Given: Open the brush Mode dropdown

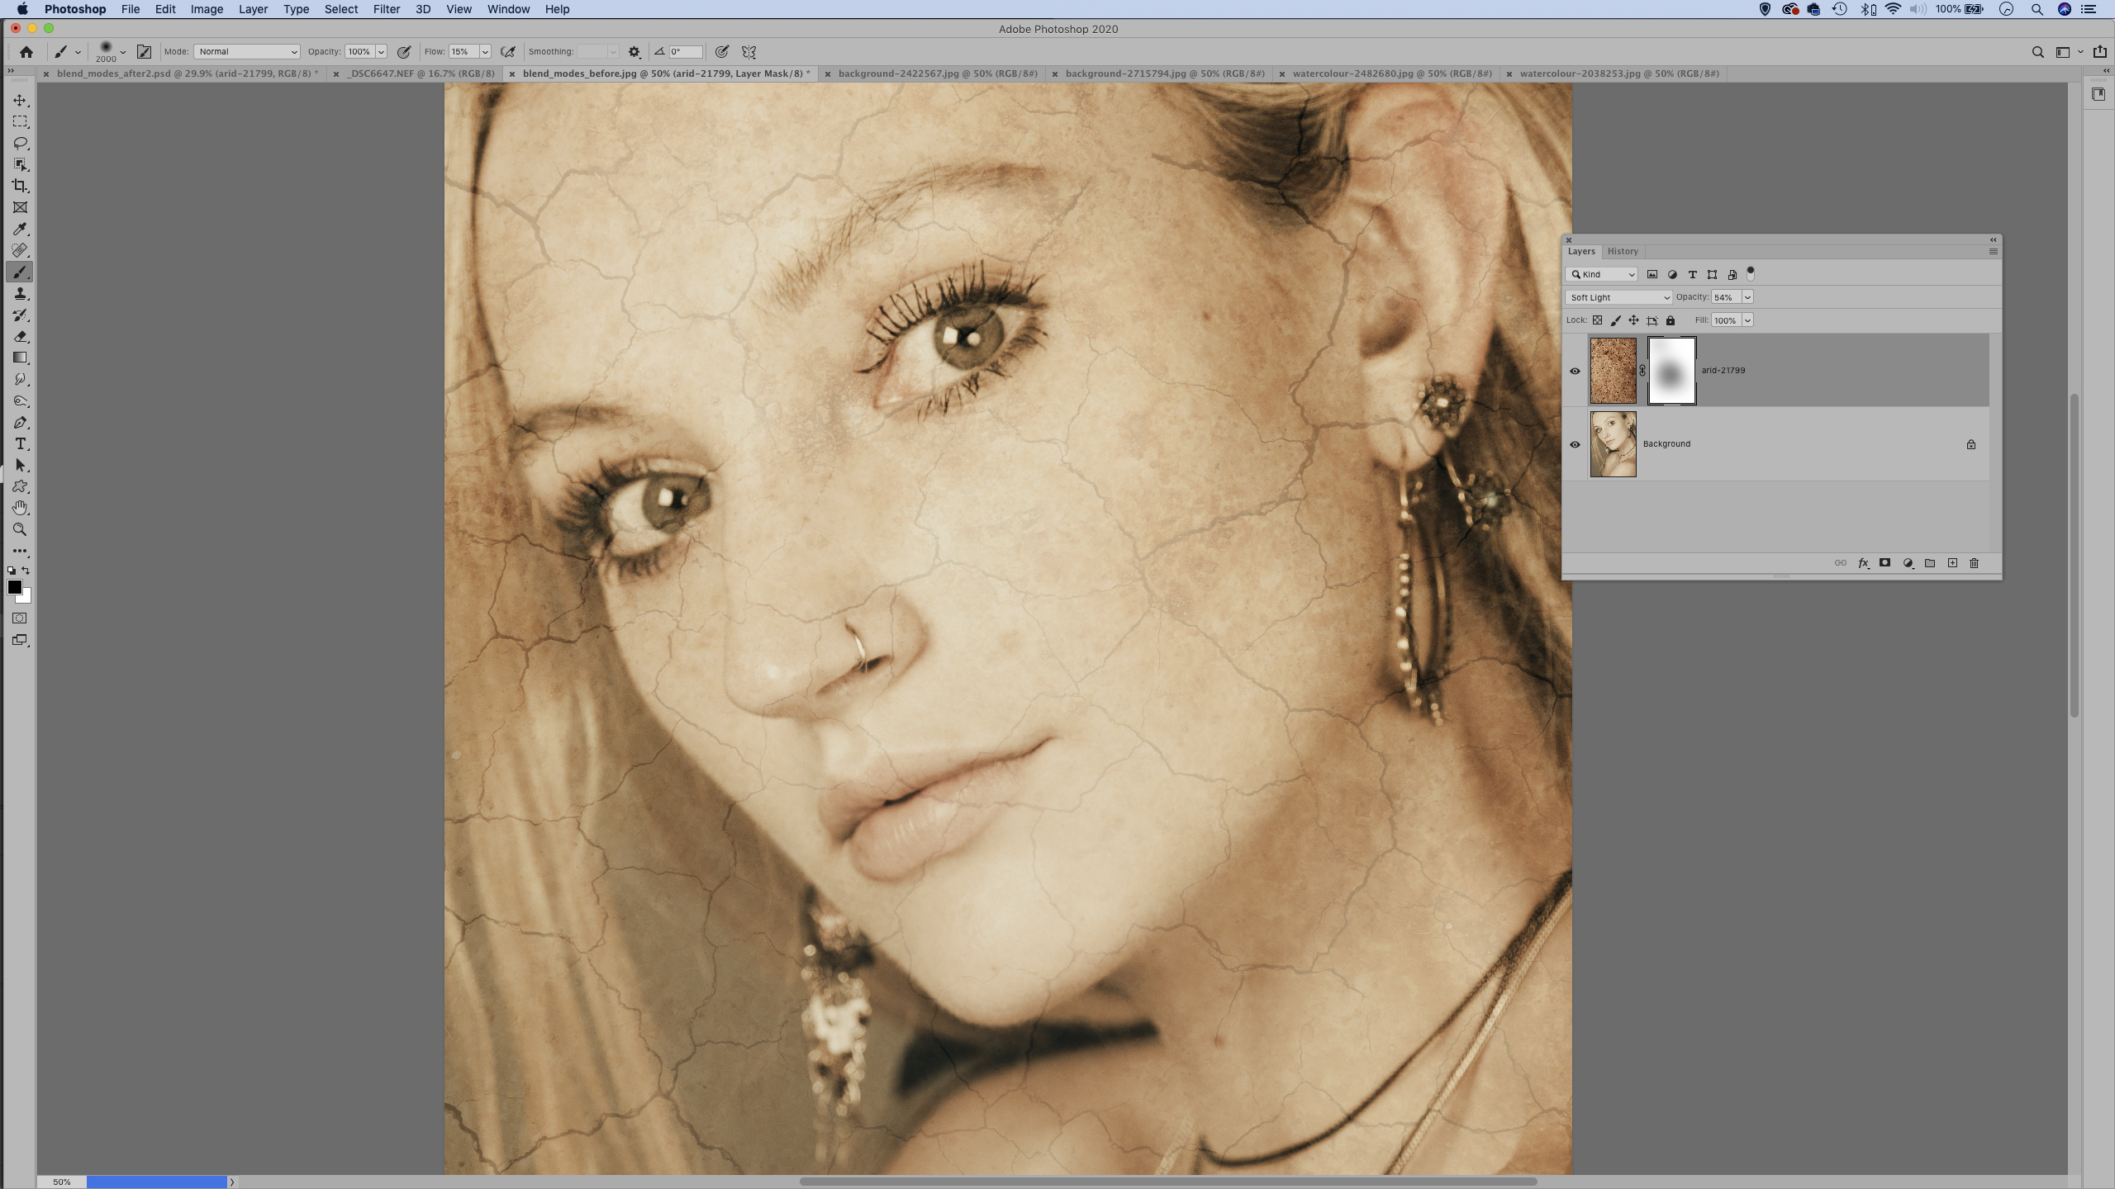Looking at the screenshot, I should [247, 51].
